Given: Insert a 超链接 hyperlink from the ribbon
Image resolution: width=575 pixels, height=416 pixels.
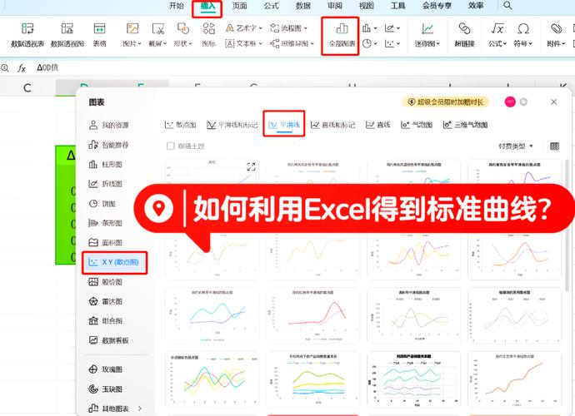Looking at the screenshot, I should pyautogui.click(x=465, y=35).
